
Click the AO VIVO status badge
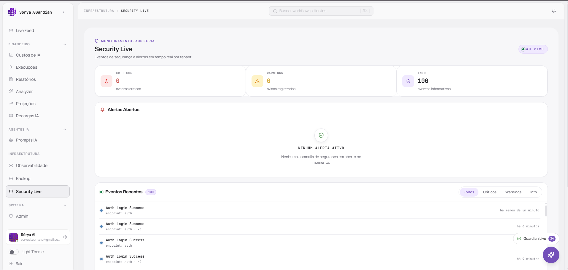pyautogui.click(x=533, y=49)
